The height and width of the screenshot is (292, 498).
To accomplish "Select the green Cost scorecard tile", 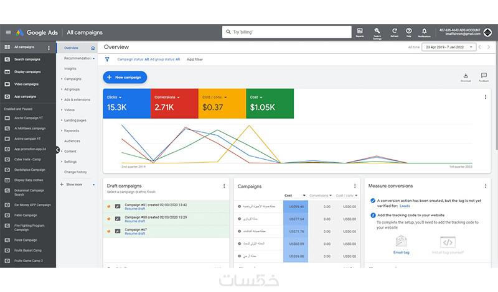I will tap(270, 104).
